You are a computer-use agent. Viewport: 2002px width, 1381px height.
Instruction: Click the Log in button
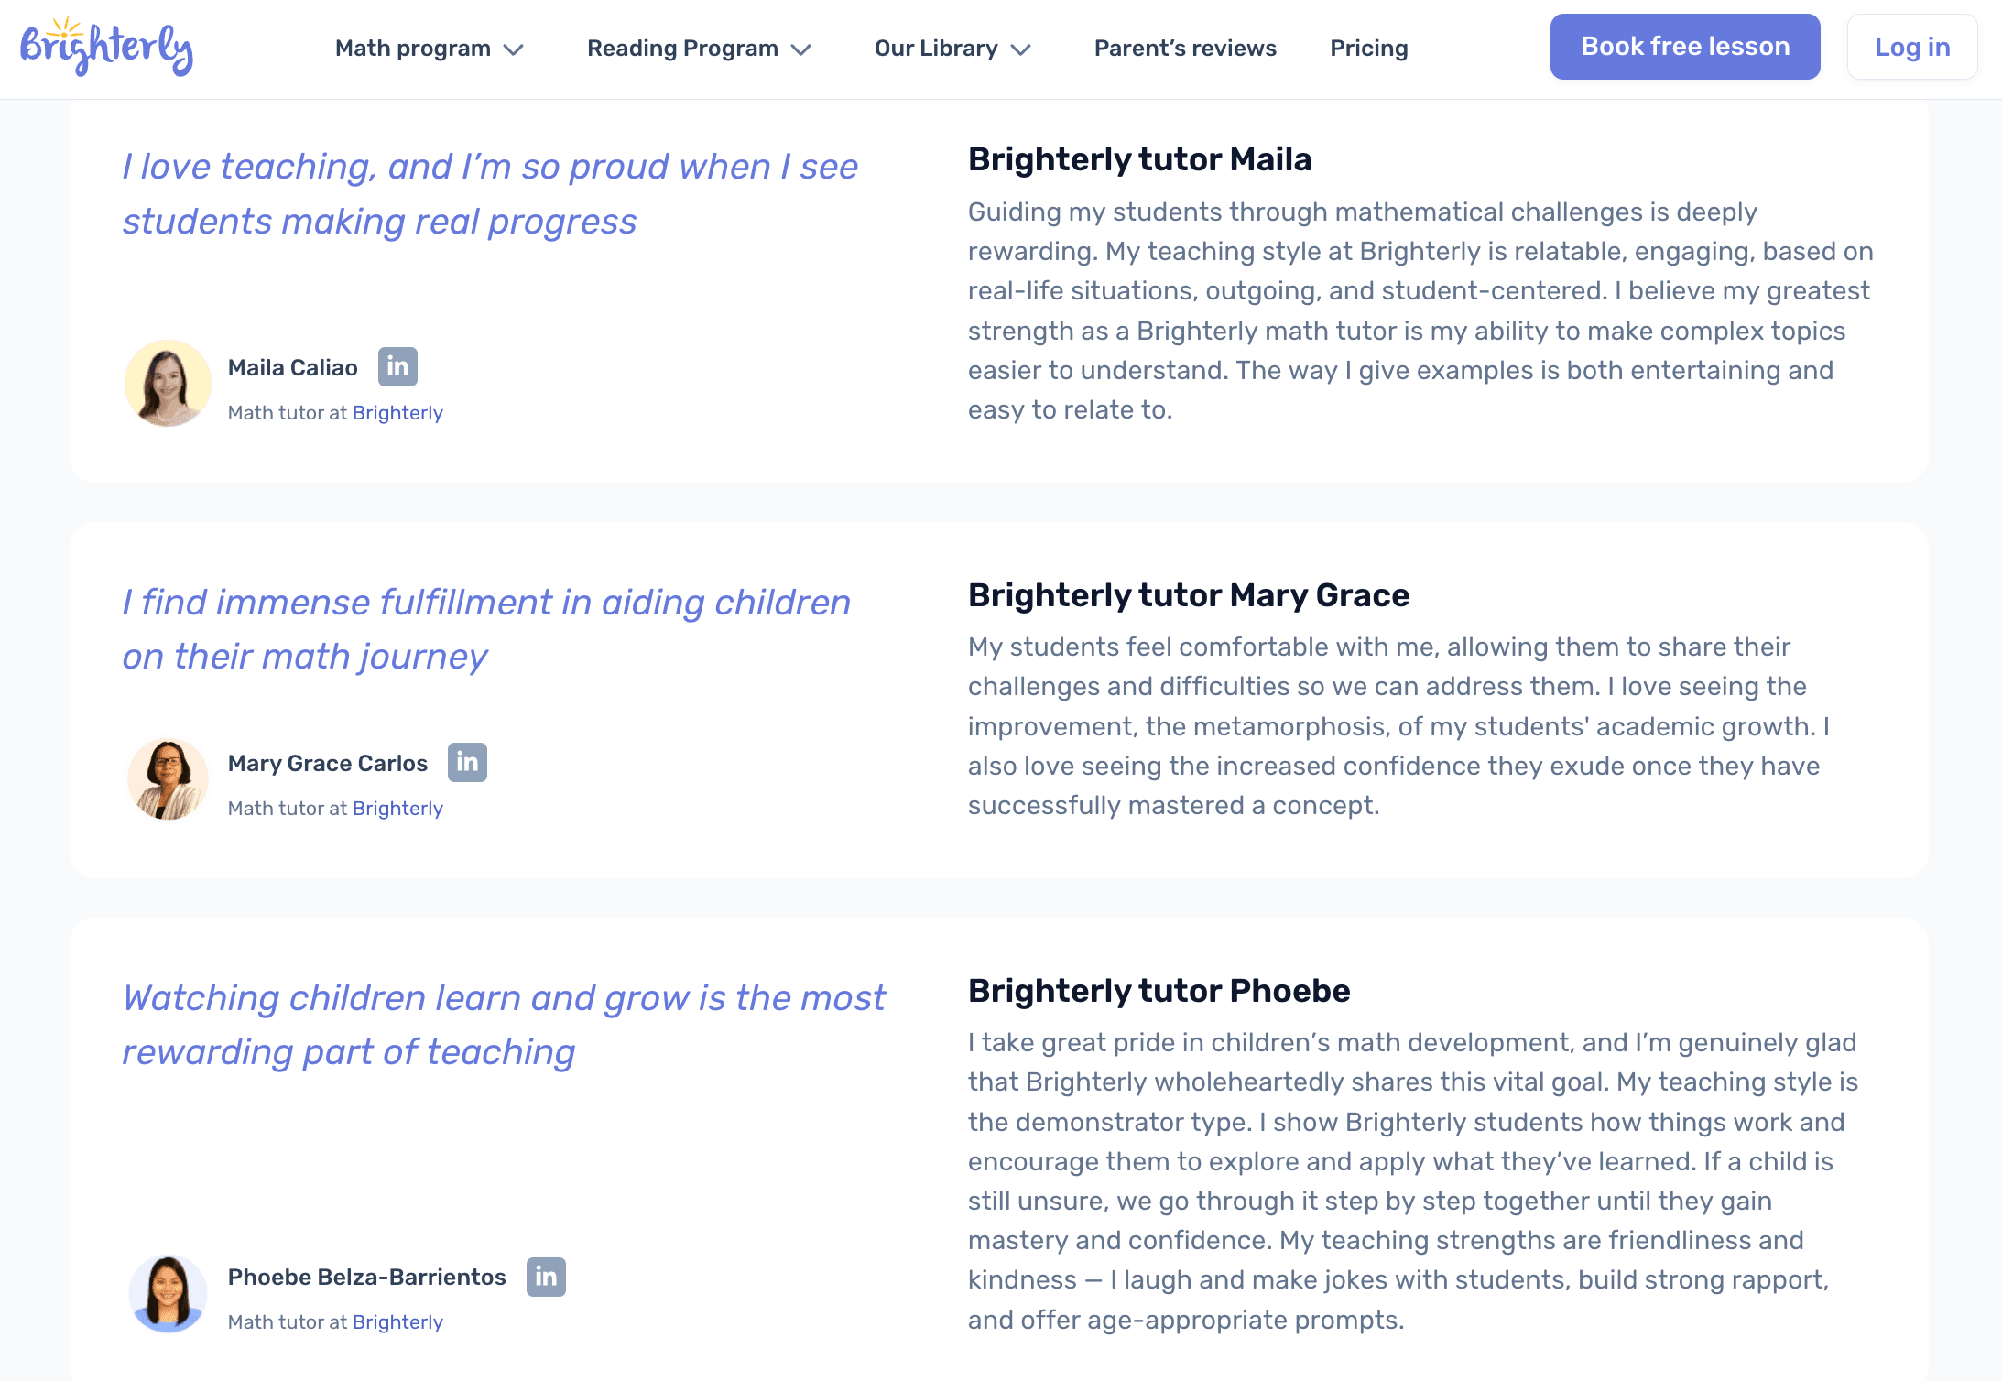click(1912, 46)
